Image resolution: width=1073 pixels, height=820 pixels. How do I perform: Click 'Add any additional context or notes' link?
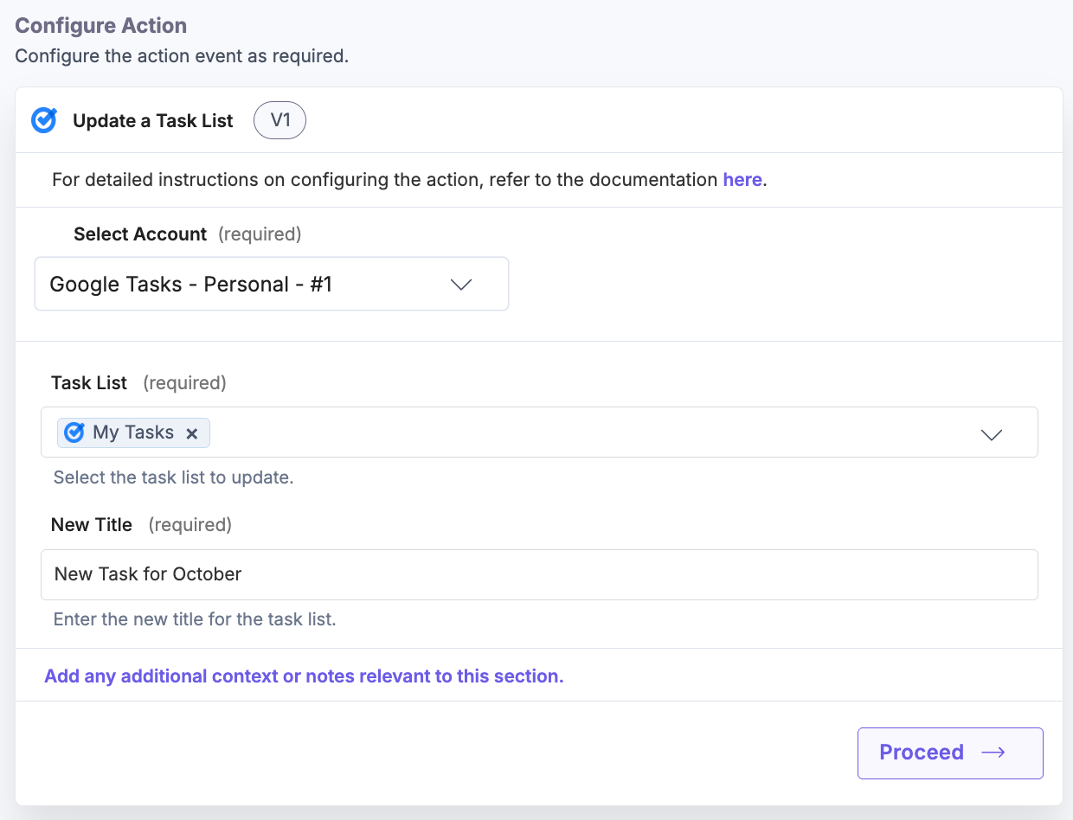tap(304, 676)
